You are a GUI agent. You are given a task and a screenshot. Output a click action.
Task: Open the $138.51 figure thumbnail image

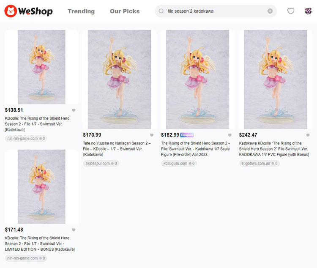pos(41,67)
